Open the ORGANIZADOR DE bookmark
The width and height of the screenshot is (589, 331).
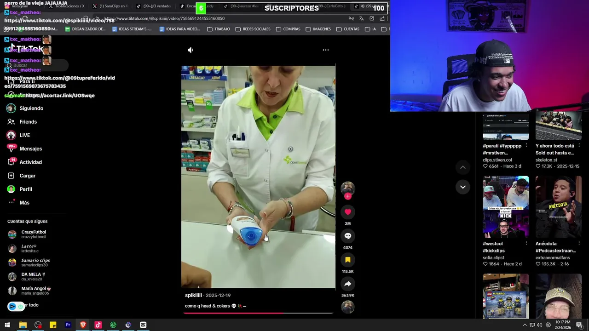click(85, 29)
